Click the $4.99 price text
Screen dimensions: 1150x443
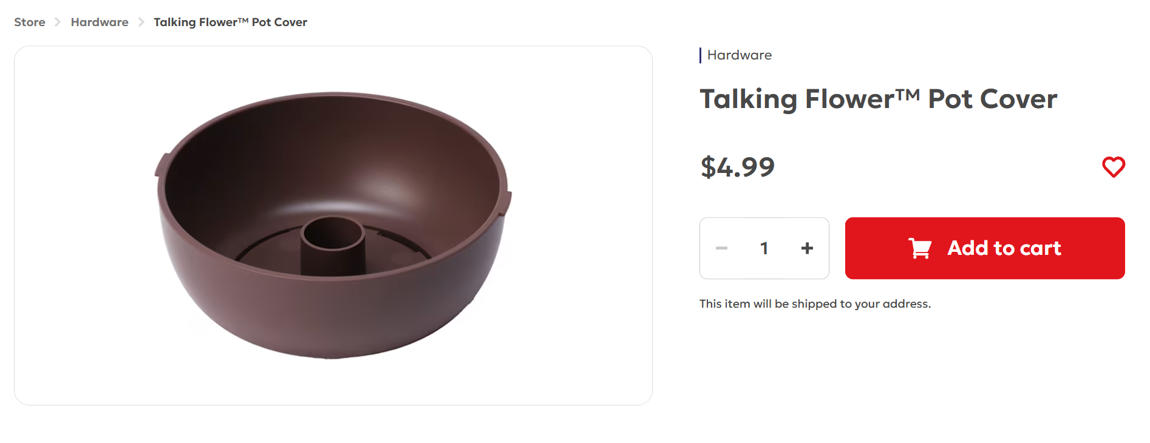[x=738, y=167]
